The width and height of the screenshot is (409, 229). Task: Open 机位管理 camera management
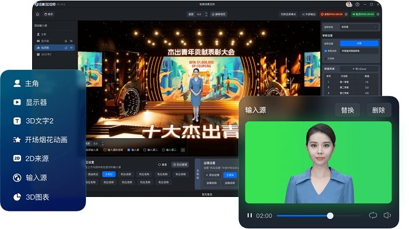point(180,165)
